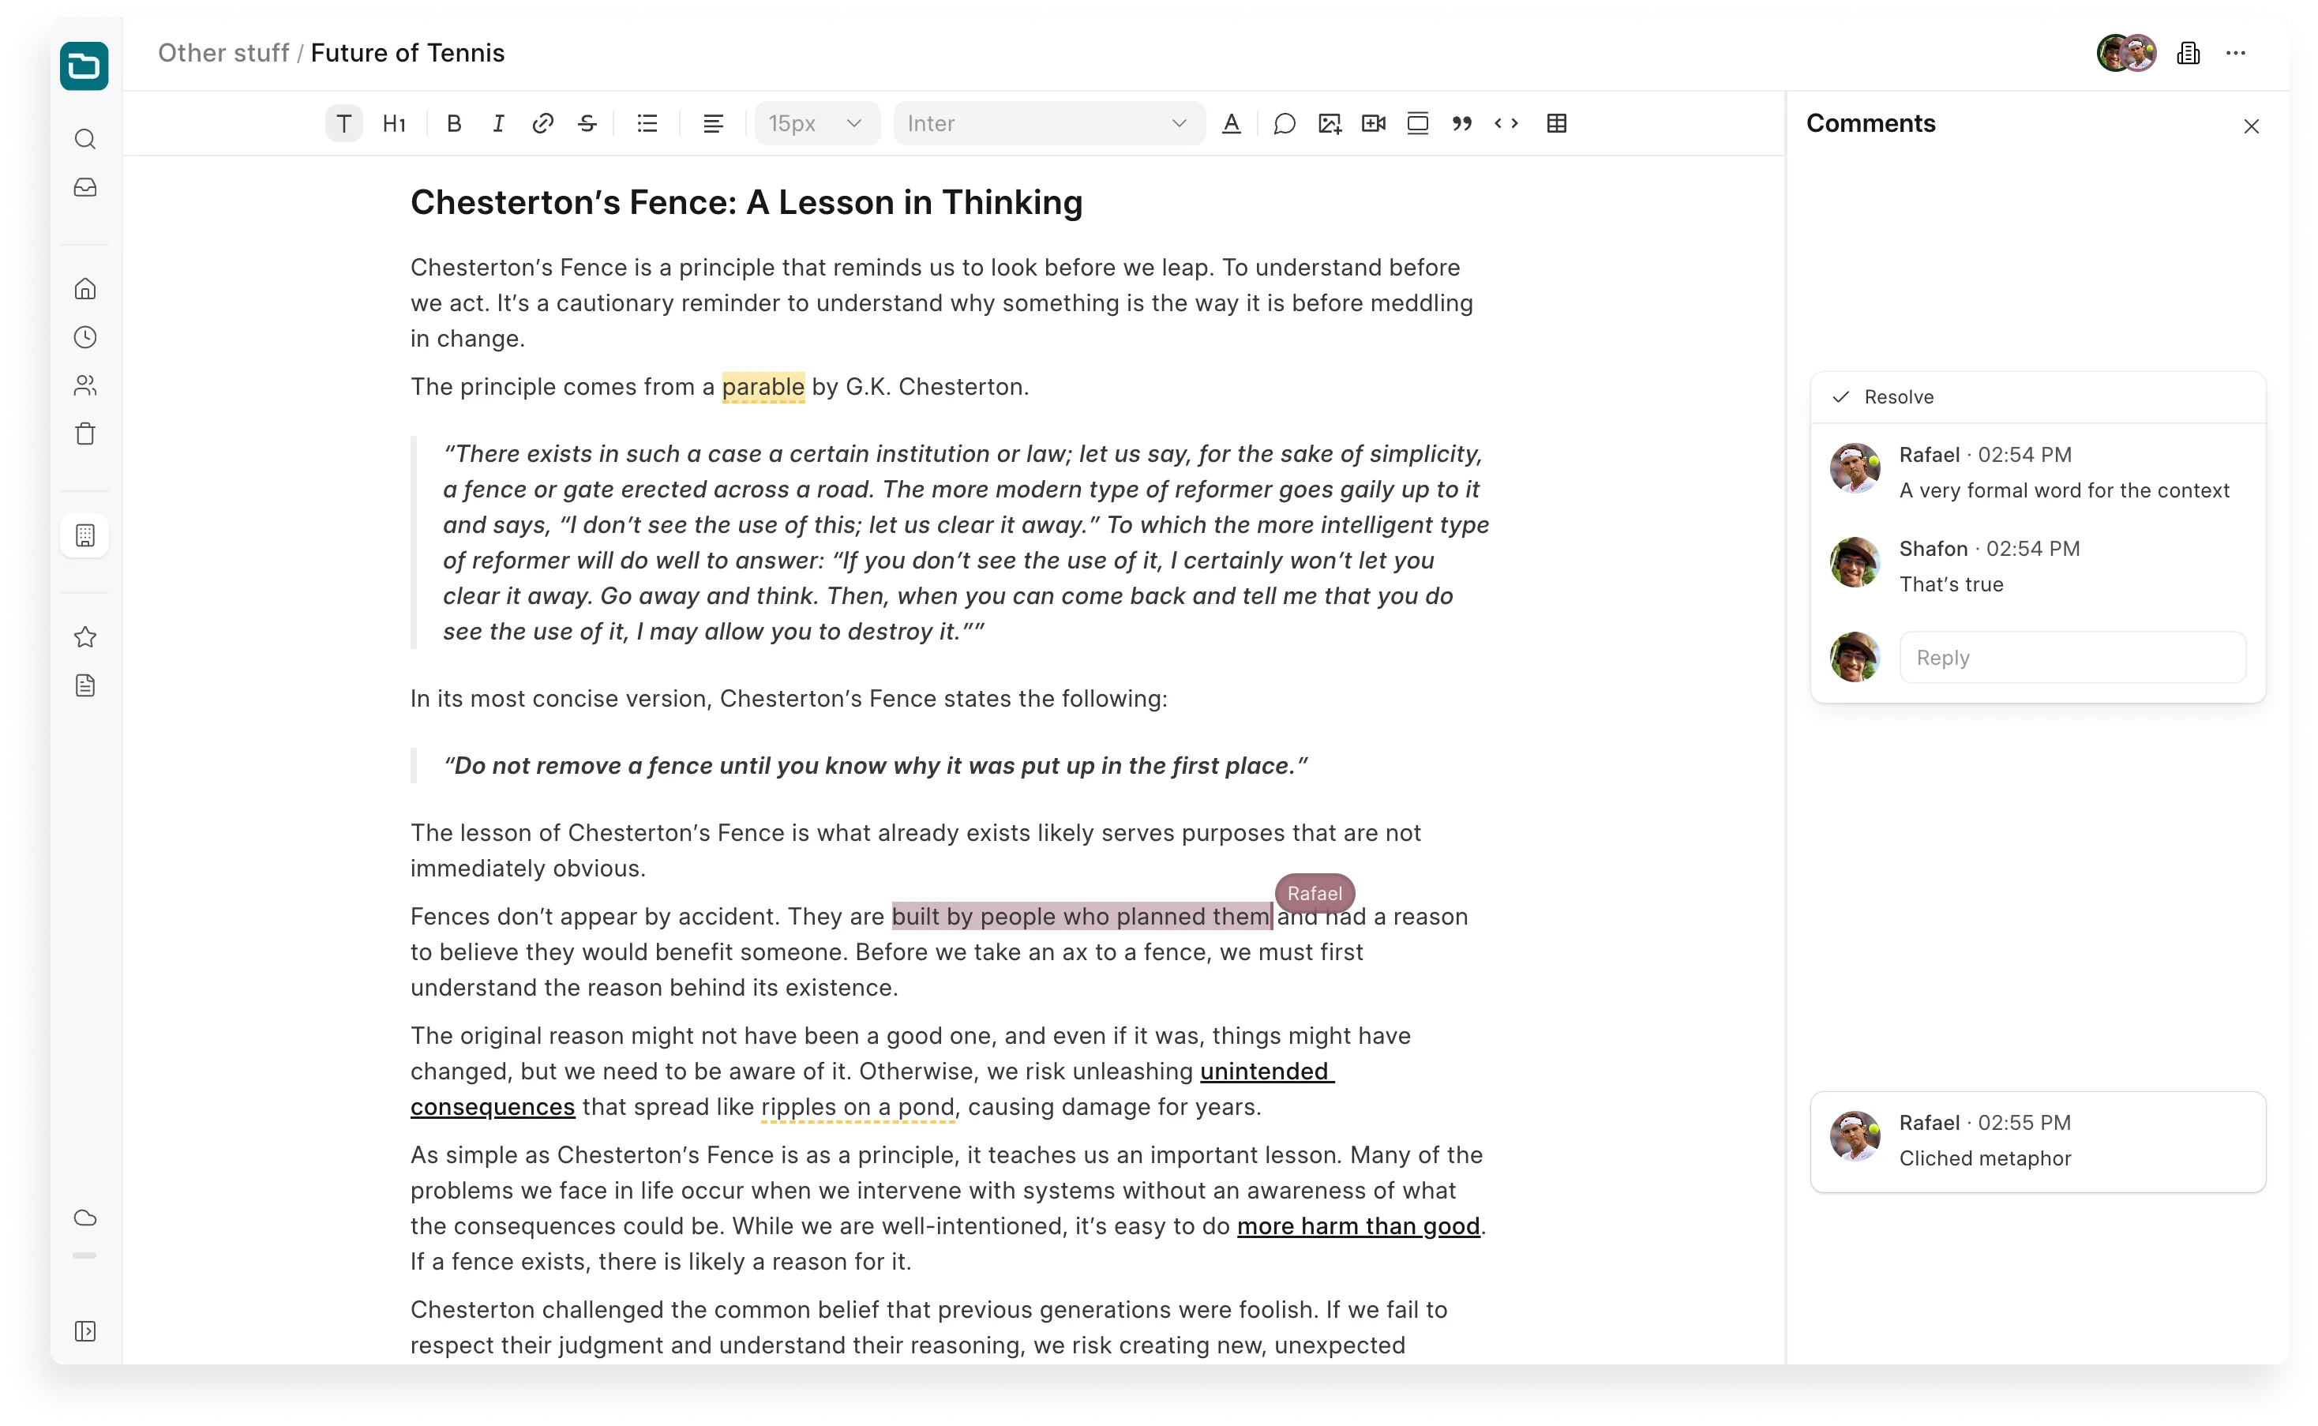This screenshot has width=2318, height=1426.
Task: Click the Reply input field
Action: [x=2071, y=658]
